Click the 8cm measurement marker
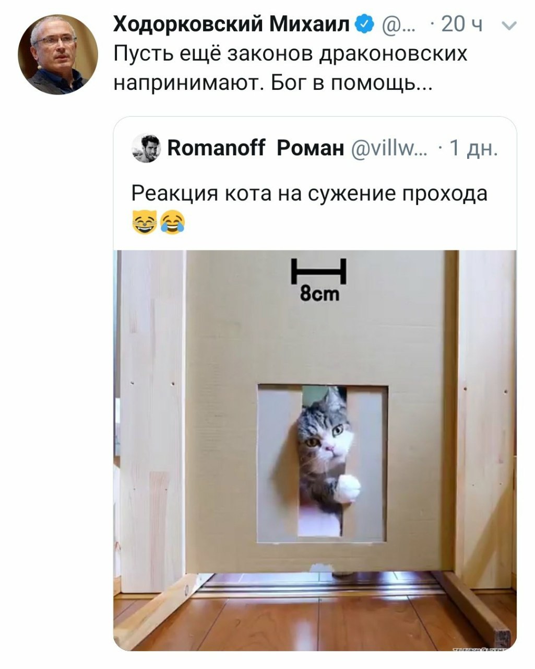This screenshot has height=669, width=535. pyautogui.click(x=319, y=280)
